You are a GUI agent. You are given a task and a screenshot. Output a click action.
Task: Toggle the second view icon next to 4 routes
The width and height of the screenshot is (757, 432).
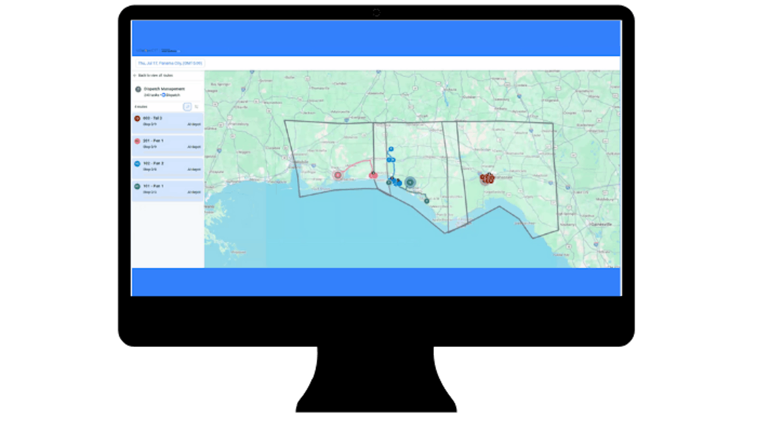coord(196,106)
